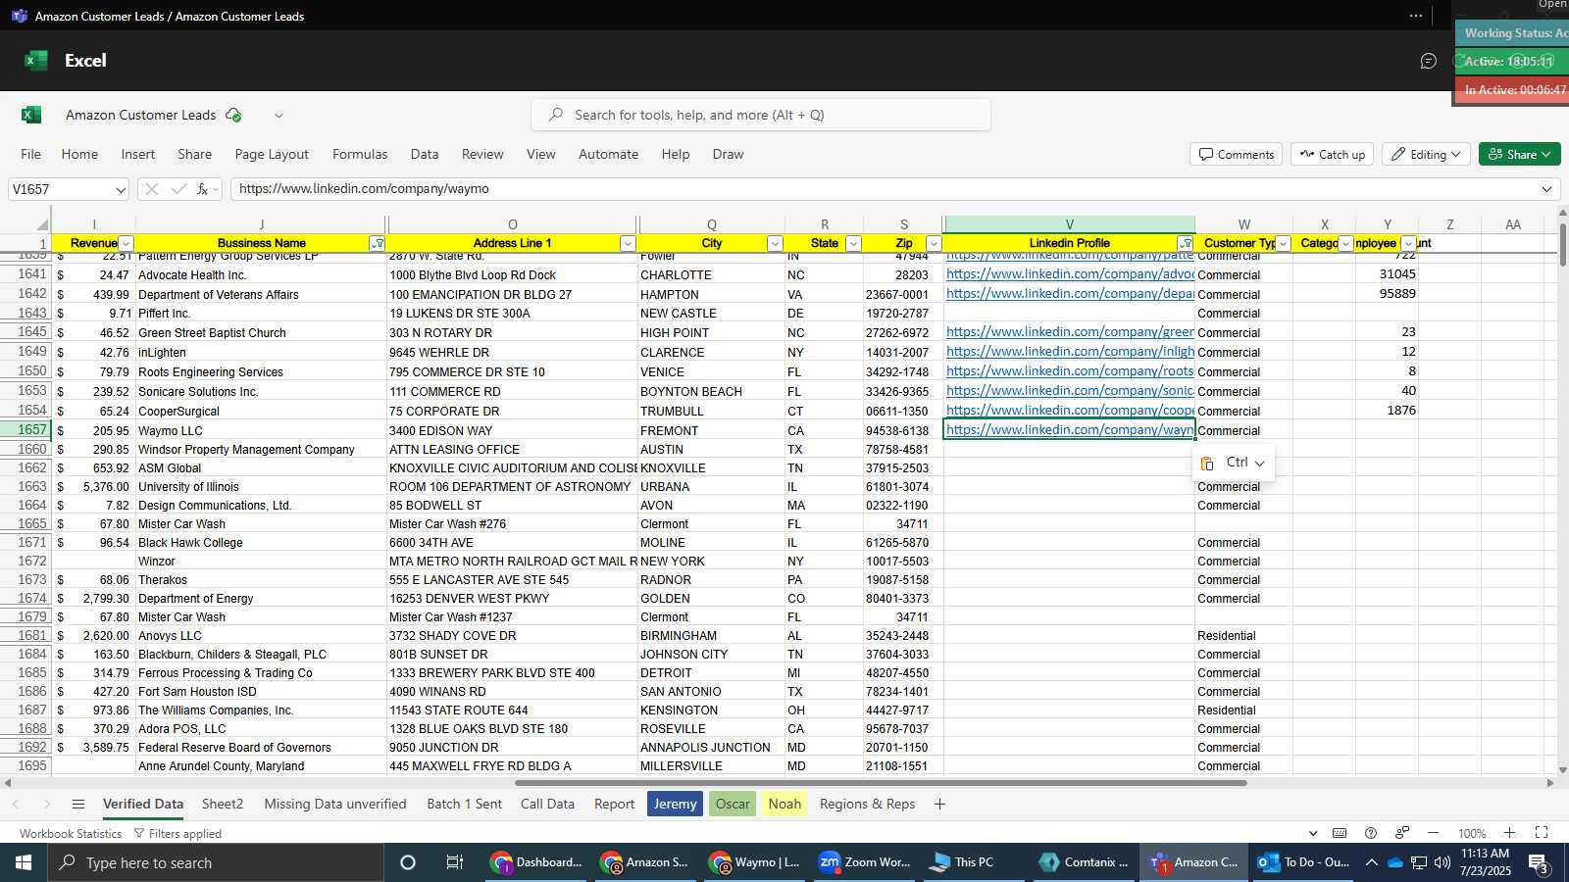Click the cancel formula X icon
This screenshot has height=882, width=1569.
point(151,189)
